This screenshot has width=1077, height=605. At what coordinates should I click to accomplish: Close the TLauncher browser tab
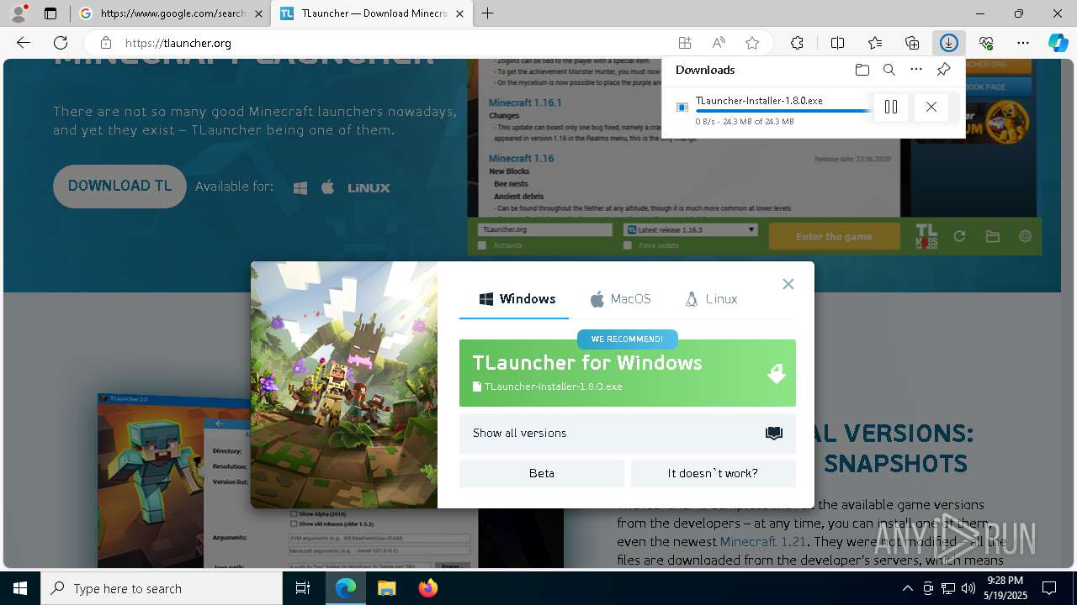click(x=459, y=13)
